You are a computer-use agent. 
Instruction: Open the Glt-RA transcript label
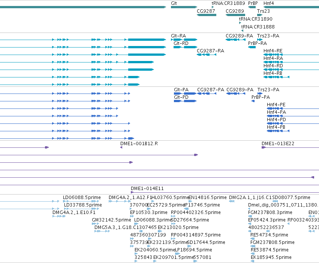click(178, 36)
